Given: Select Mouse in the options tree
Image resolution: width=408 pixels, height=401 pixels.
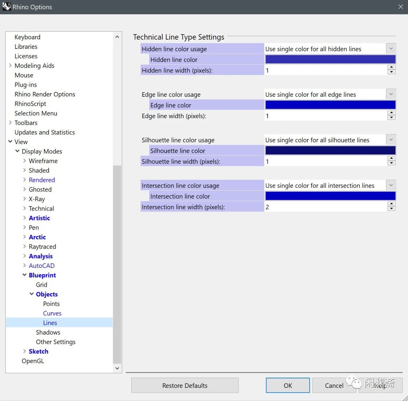Looking at the screenshot, I should tap(24, 75).
